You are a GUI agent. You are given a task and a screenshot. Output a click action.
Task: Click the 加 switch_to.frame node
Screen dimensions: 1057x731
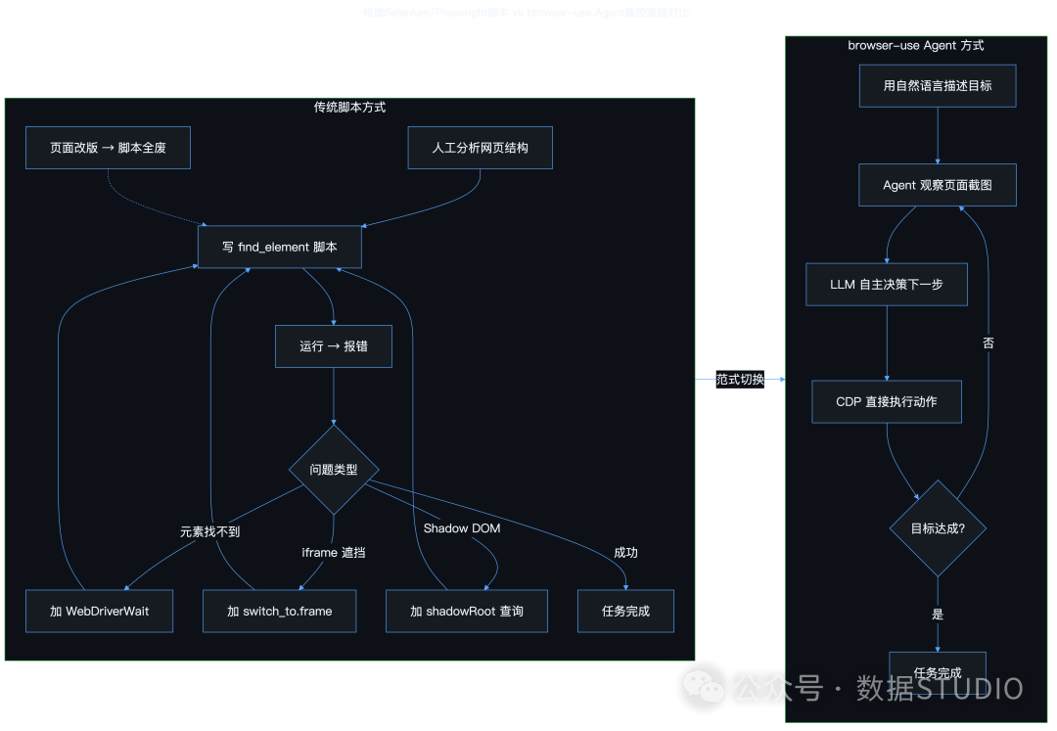click(x=280, y=611)
